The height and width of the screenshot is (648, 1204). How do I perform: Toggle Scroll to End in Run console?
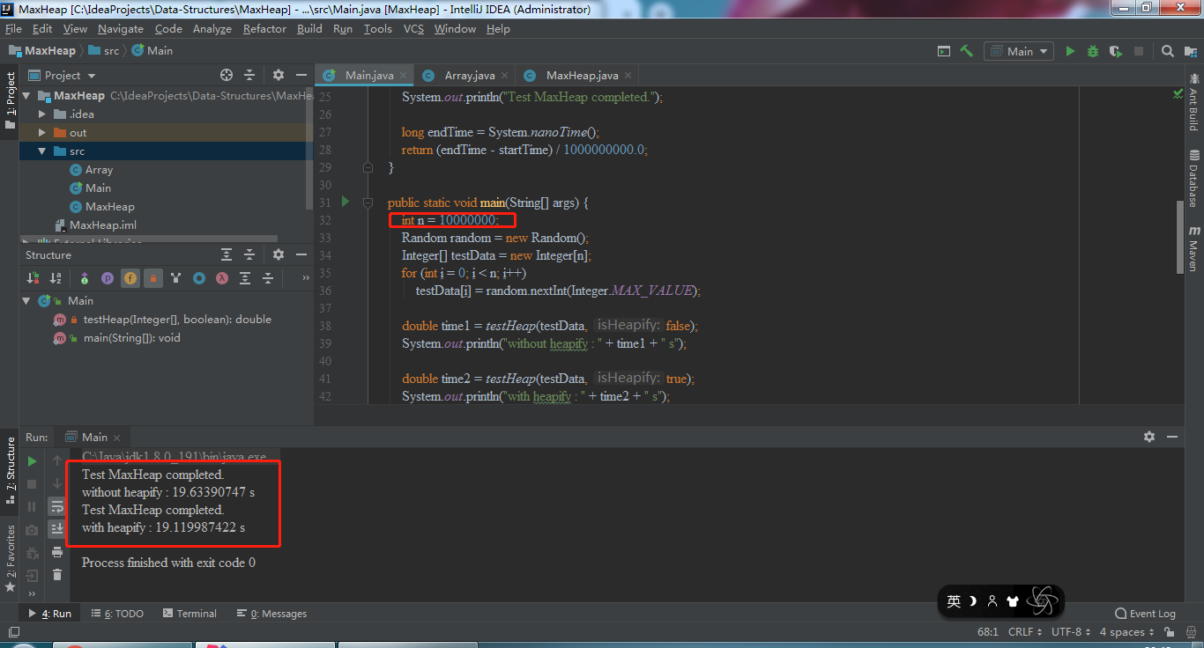pyautogui.click(x=57, y=529)
